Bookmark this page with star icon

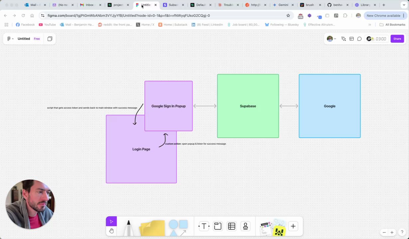pyautogui.click(x=288, y=16)
